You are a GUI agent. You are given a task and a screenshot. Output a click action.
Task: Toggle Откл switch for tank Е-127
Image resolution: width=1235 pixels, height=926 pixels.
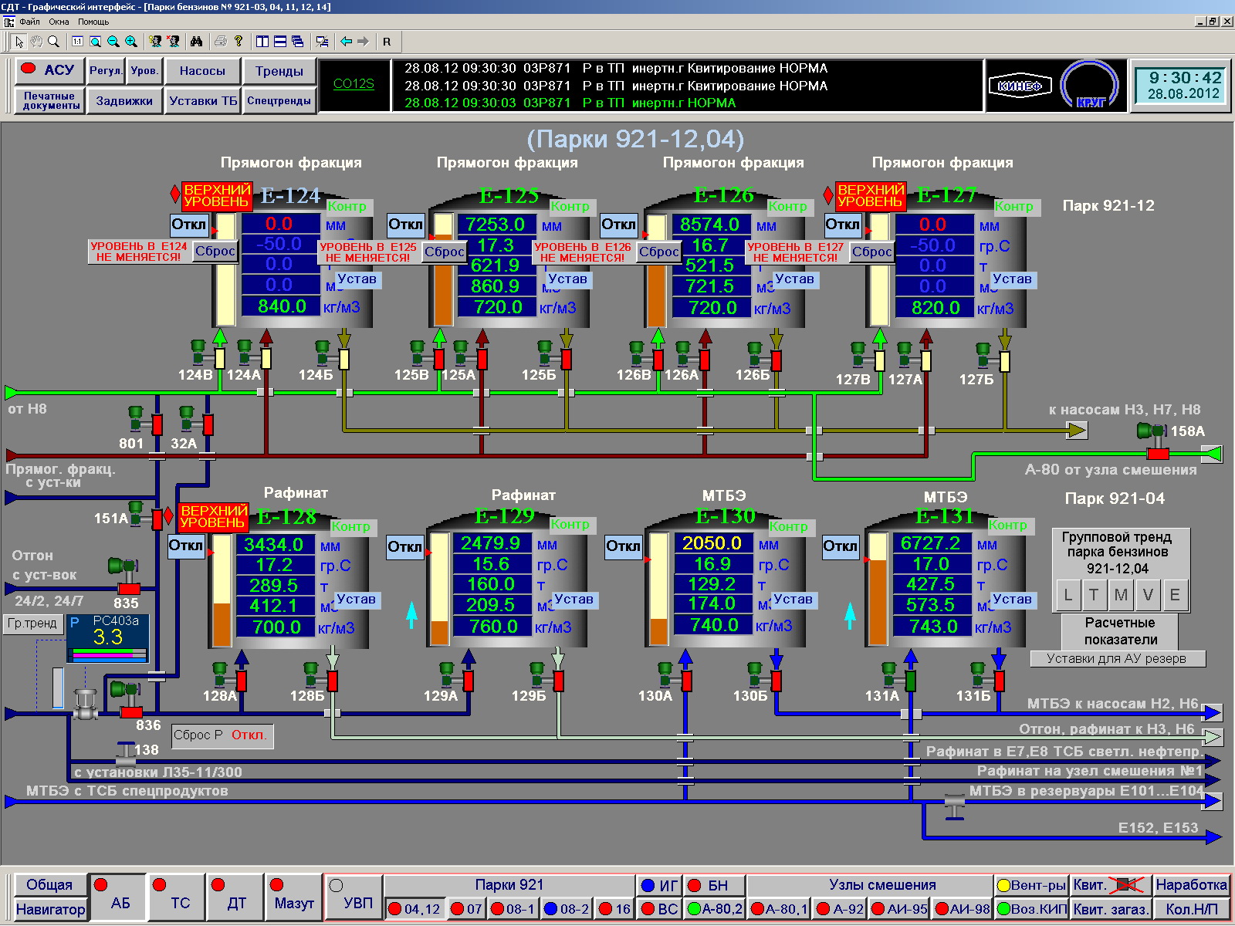842,225
